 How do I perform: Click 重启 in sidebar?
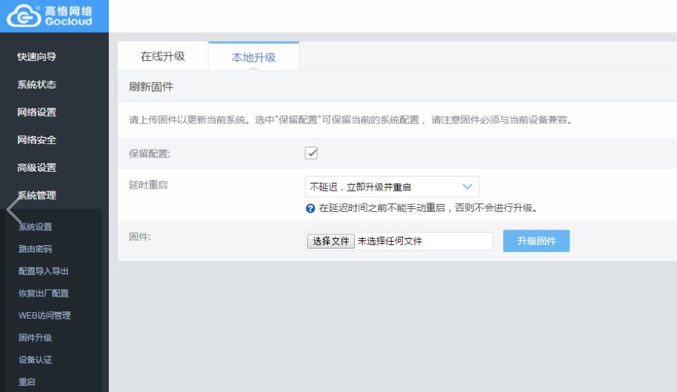pos(27,382)
